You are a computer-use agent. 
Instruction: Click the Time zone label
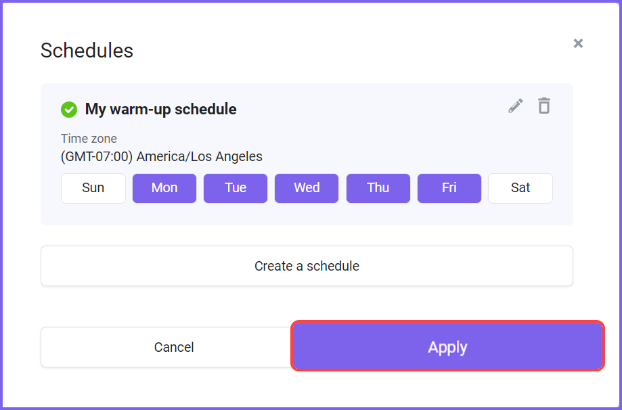(89, 139)
